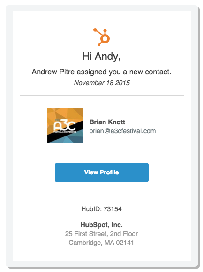The image size is (203, 272).
Task: Click the divider line below View Profile
Action: 102,195
